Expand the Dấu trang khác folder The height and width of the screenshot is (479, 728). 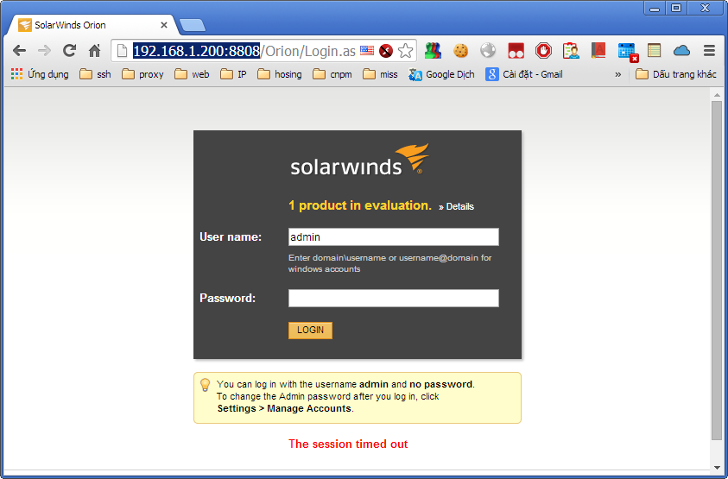tap(675, 74)
